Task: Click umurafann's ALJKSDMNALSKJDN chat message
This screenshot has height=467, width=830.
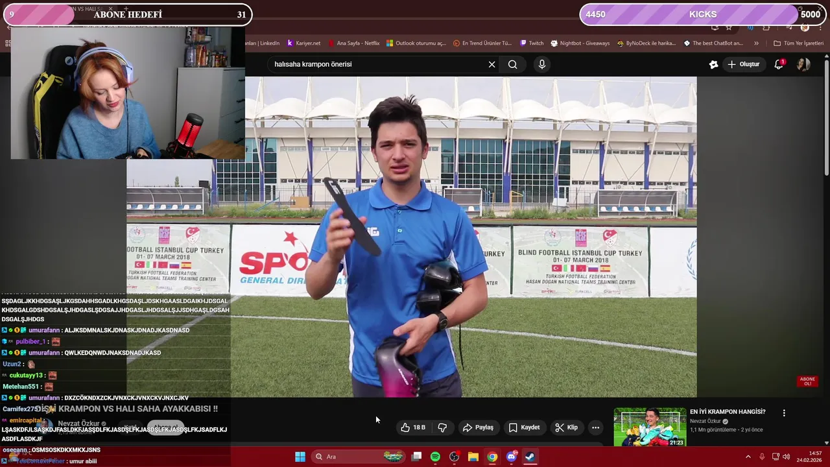Action: pyautogui.click(x=127, y=330)
